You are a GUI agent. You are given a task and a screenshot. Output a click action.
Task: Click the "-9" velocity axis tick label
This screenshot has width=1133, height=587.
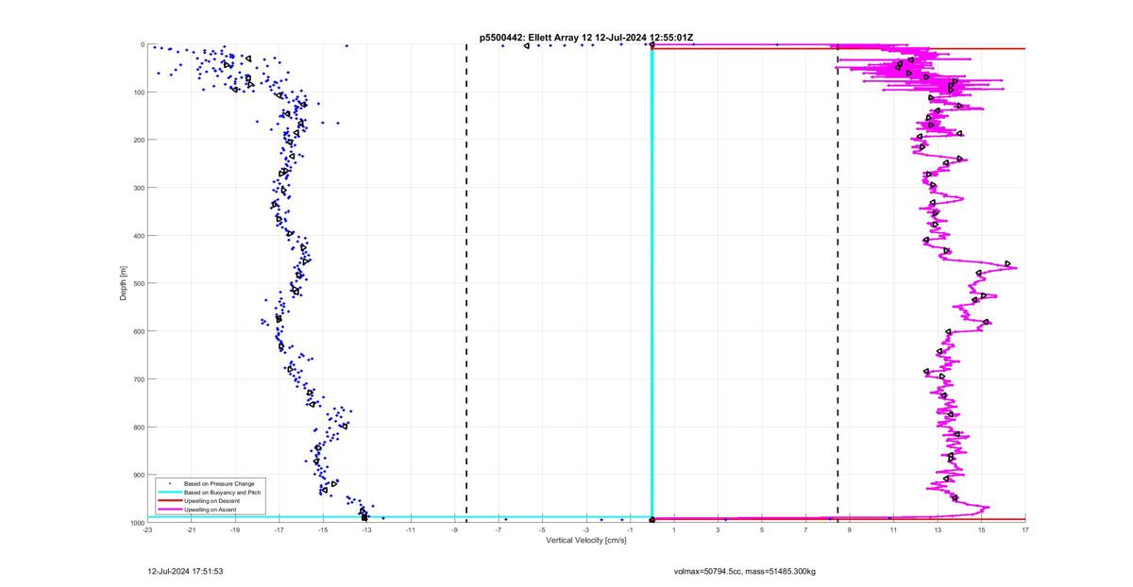point(455,529)
